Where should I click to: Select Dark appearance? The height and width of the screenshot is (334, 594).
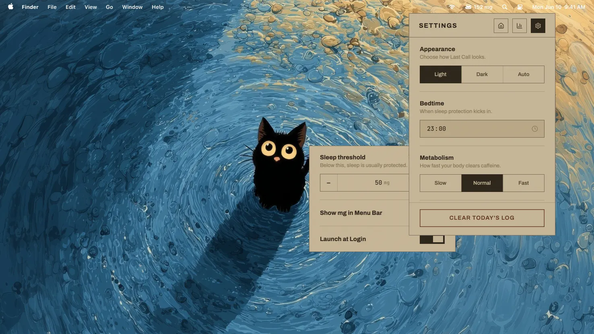coord(482,74)
